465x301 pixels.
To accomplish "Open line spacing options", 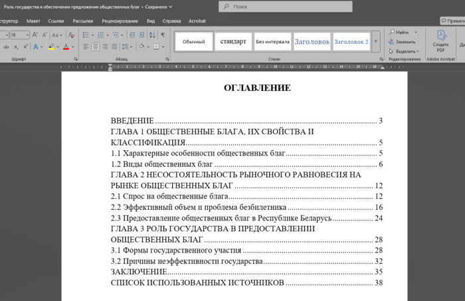I will pos(127,47).
